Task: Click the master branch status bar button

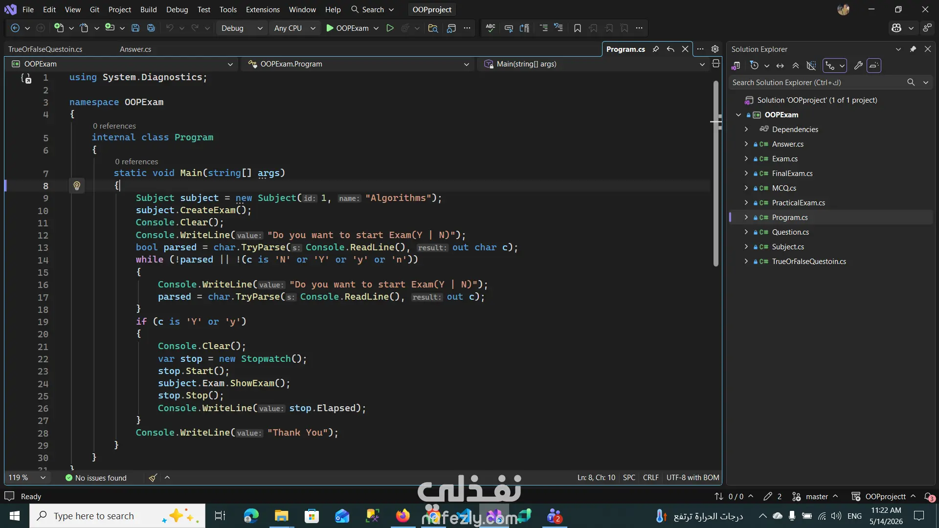Action: tap(815, 496)
